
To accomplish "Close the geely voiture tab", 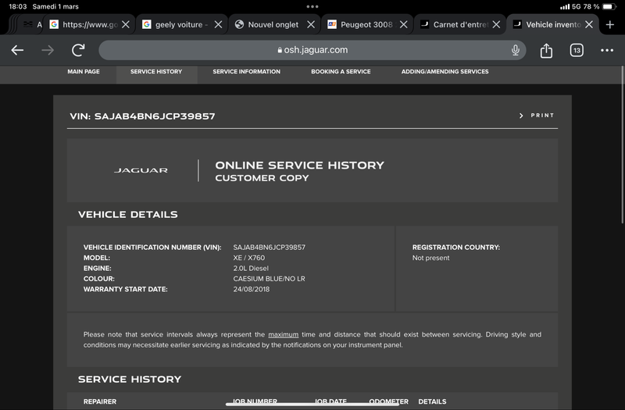I will (218, 25).
